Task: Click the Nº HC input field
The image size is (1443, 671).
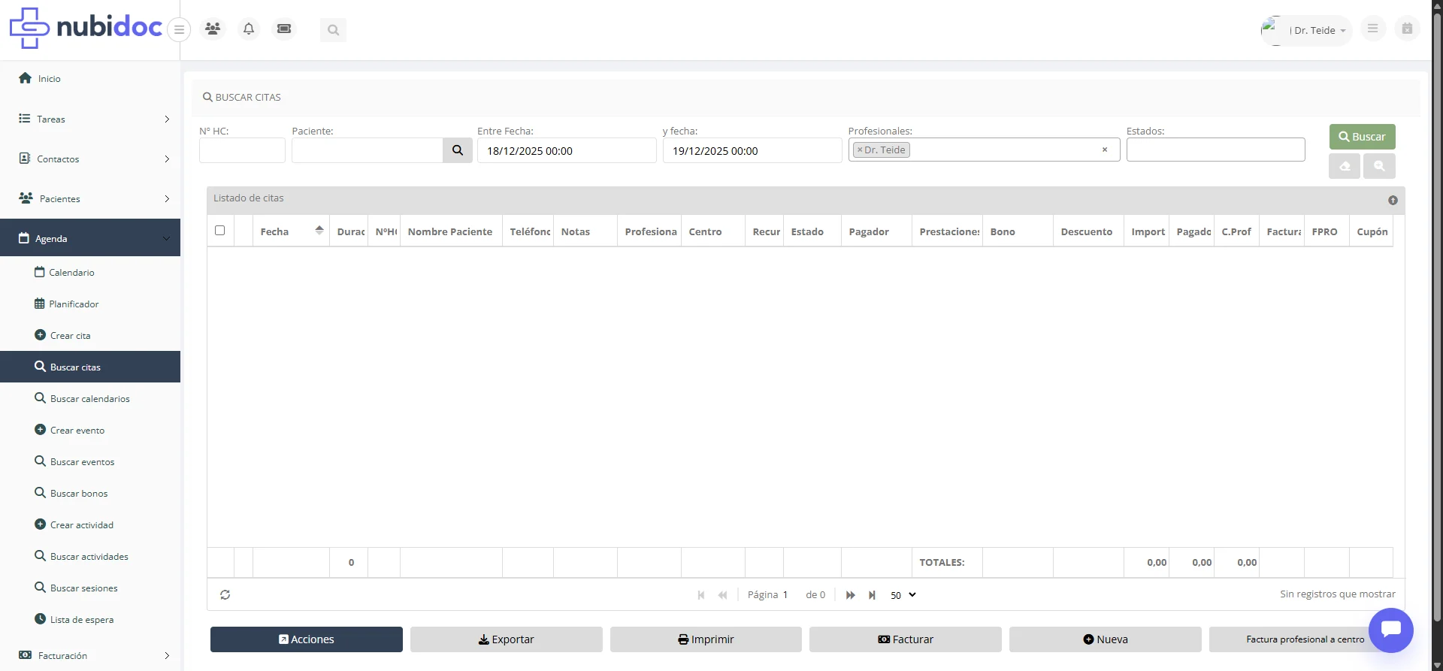Action: pyautogui.click(x=242, y=150)
